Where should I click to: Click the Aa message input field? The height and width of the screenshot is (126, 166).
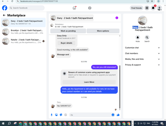(x=90, y=115)
